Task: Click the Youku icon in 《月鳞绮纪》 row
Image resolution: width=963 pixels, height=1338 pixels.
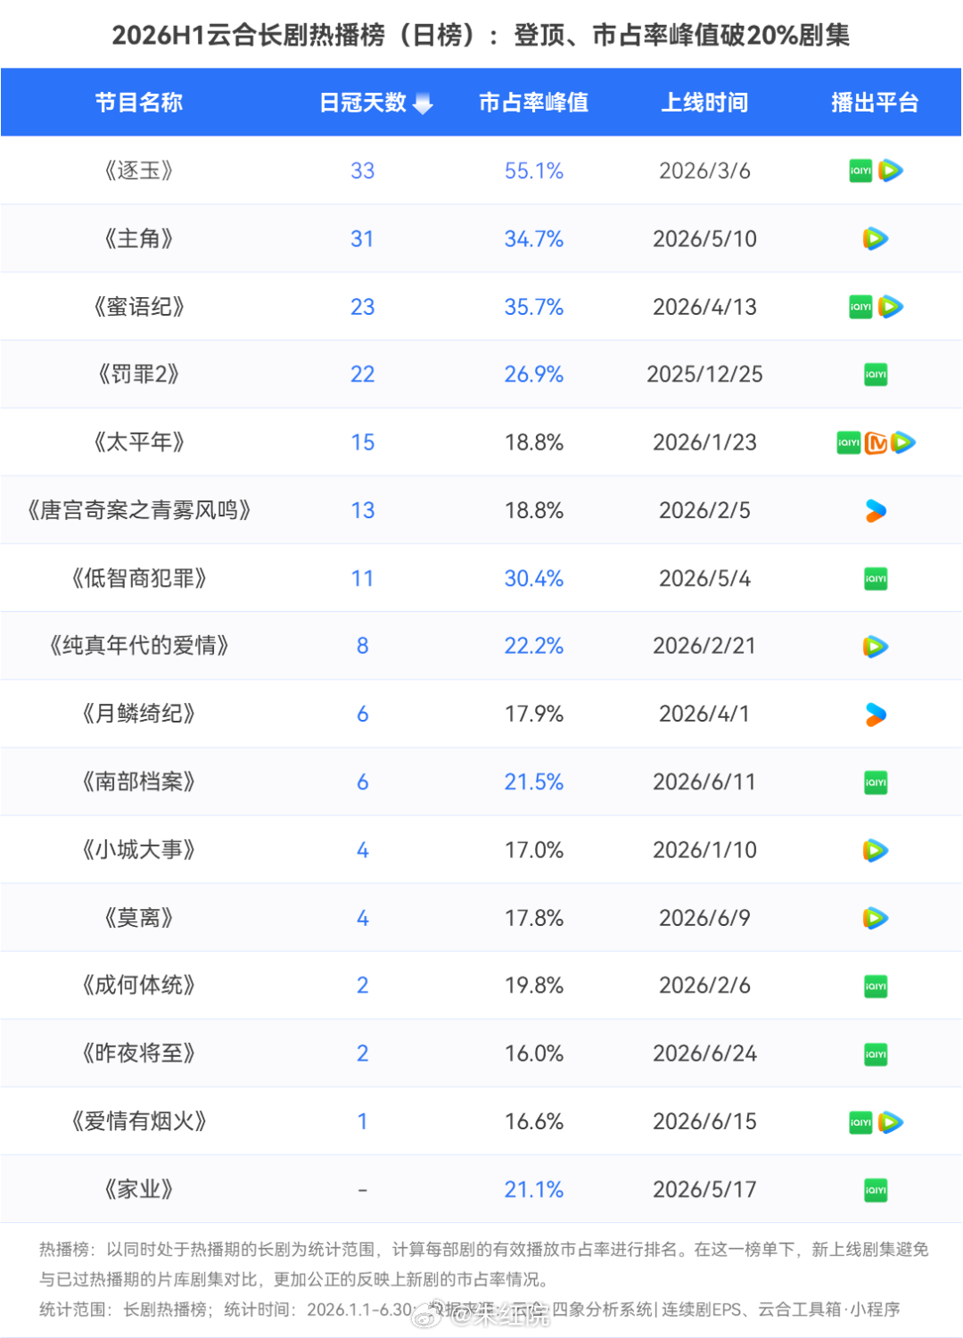Action: (x=876, y=714)
